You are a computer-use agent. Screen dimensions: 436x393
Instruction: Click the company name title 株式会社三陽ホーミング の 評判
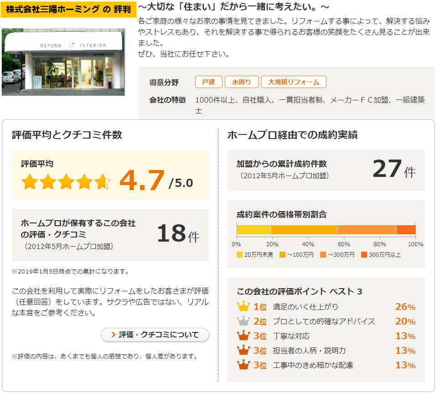coord(68,10)
